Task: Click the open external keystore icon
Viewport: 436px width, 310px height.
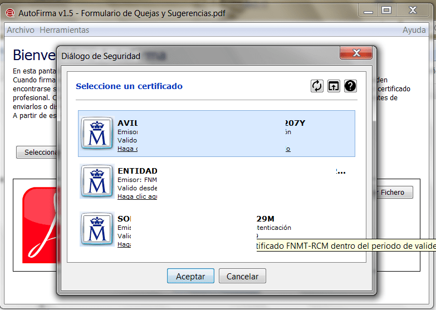Action: coord(334,86)
